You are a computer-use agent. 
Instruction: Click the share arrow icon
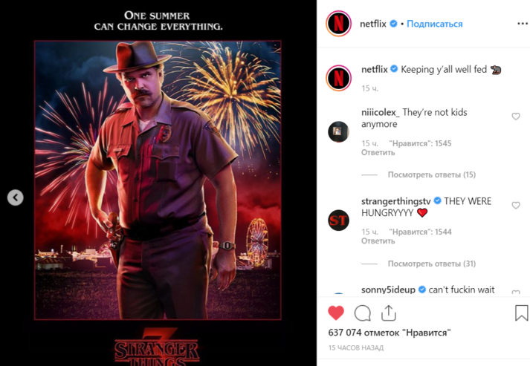pyautogui.click(x=389, y=313)
